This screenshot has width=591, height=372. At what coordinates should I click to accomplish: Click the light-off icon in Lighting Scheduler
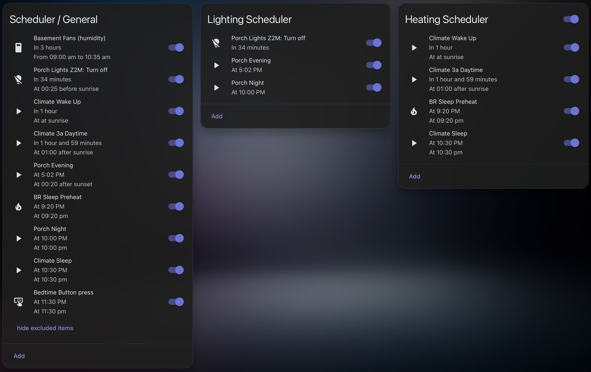click(x=216, y=43)
